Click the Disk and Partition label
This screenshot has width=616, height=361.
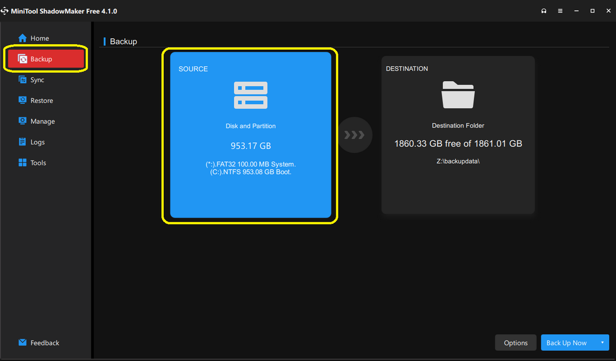251,126
